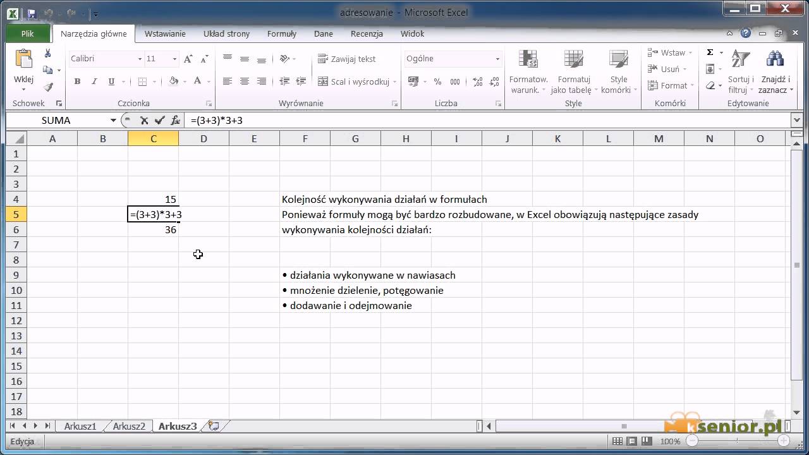This screenshot has width=809, height=455.
Task: Click the text orientation icon
Action: (x=284, y=59)
